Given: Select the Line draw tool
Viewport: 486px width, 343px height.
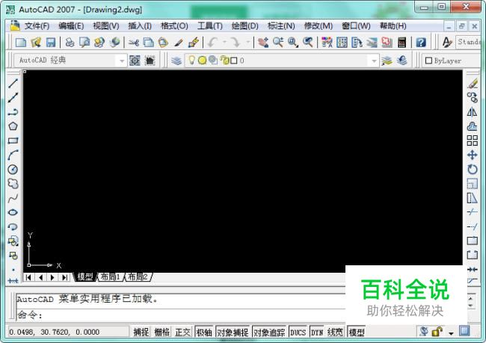Looking at the screenshot, I should (13, 84).
